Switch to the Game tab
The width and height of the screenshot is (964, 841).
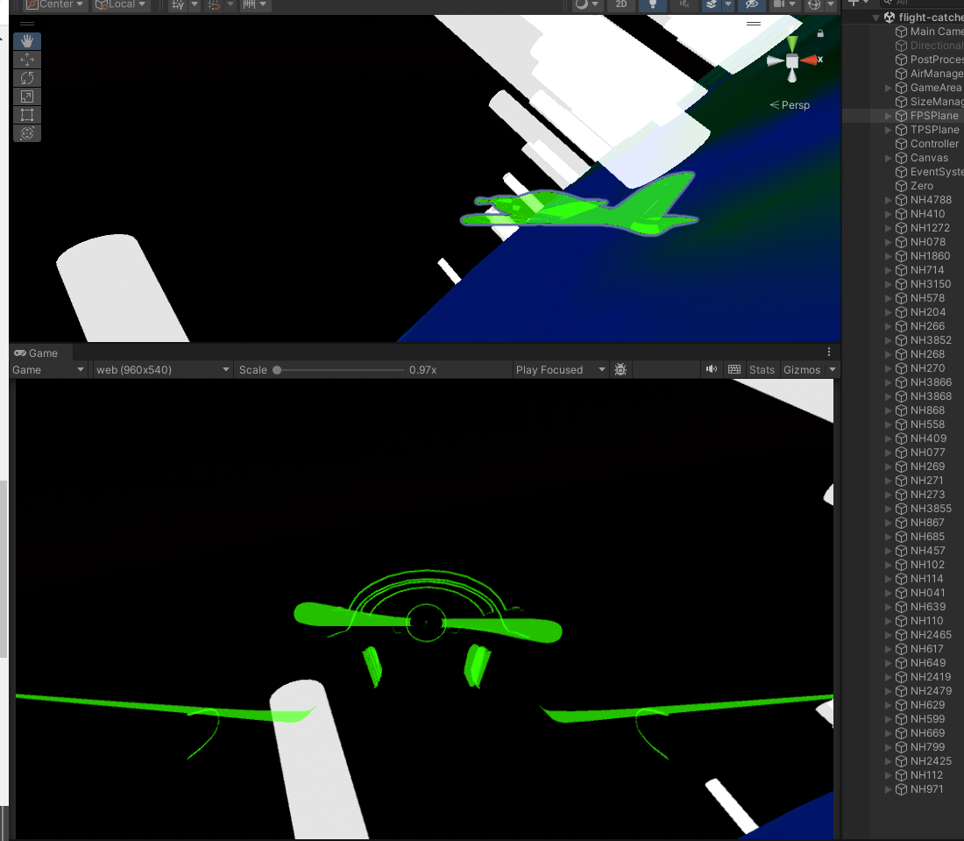[x=39, y=353]
